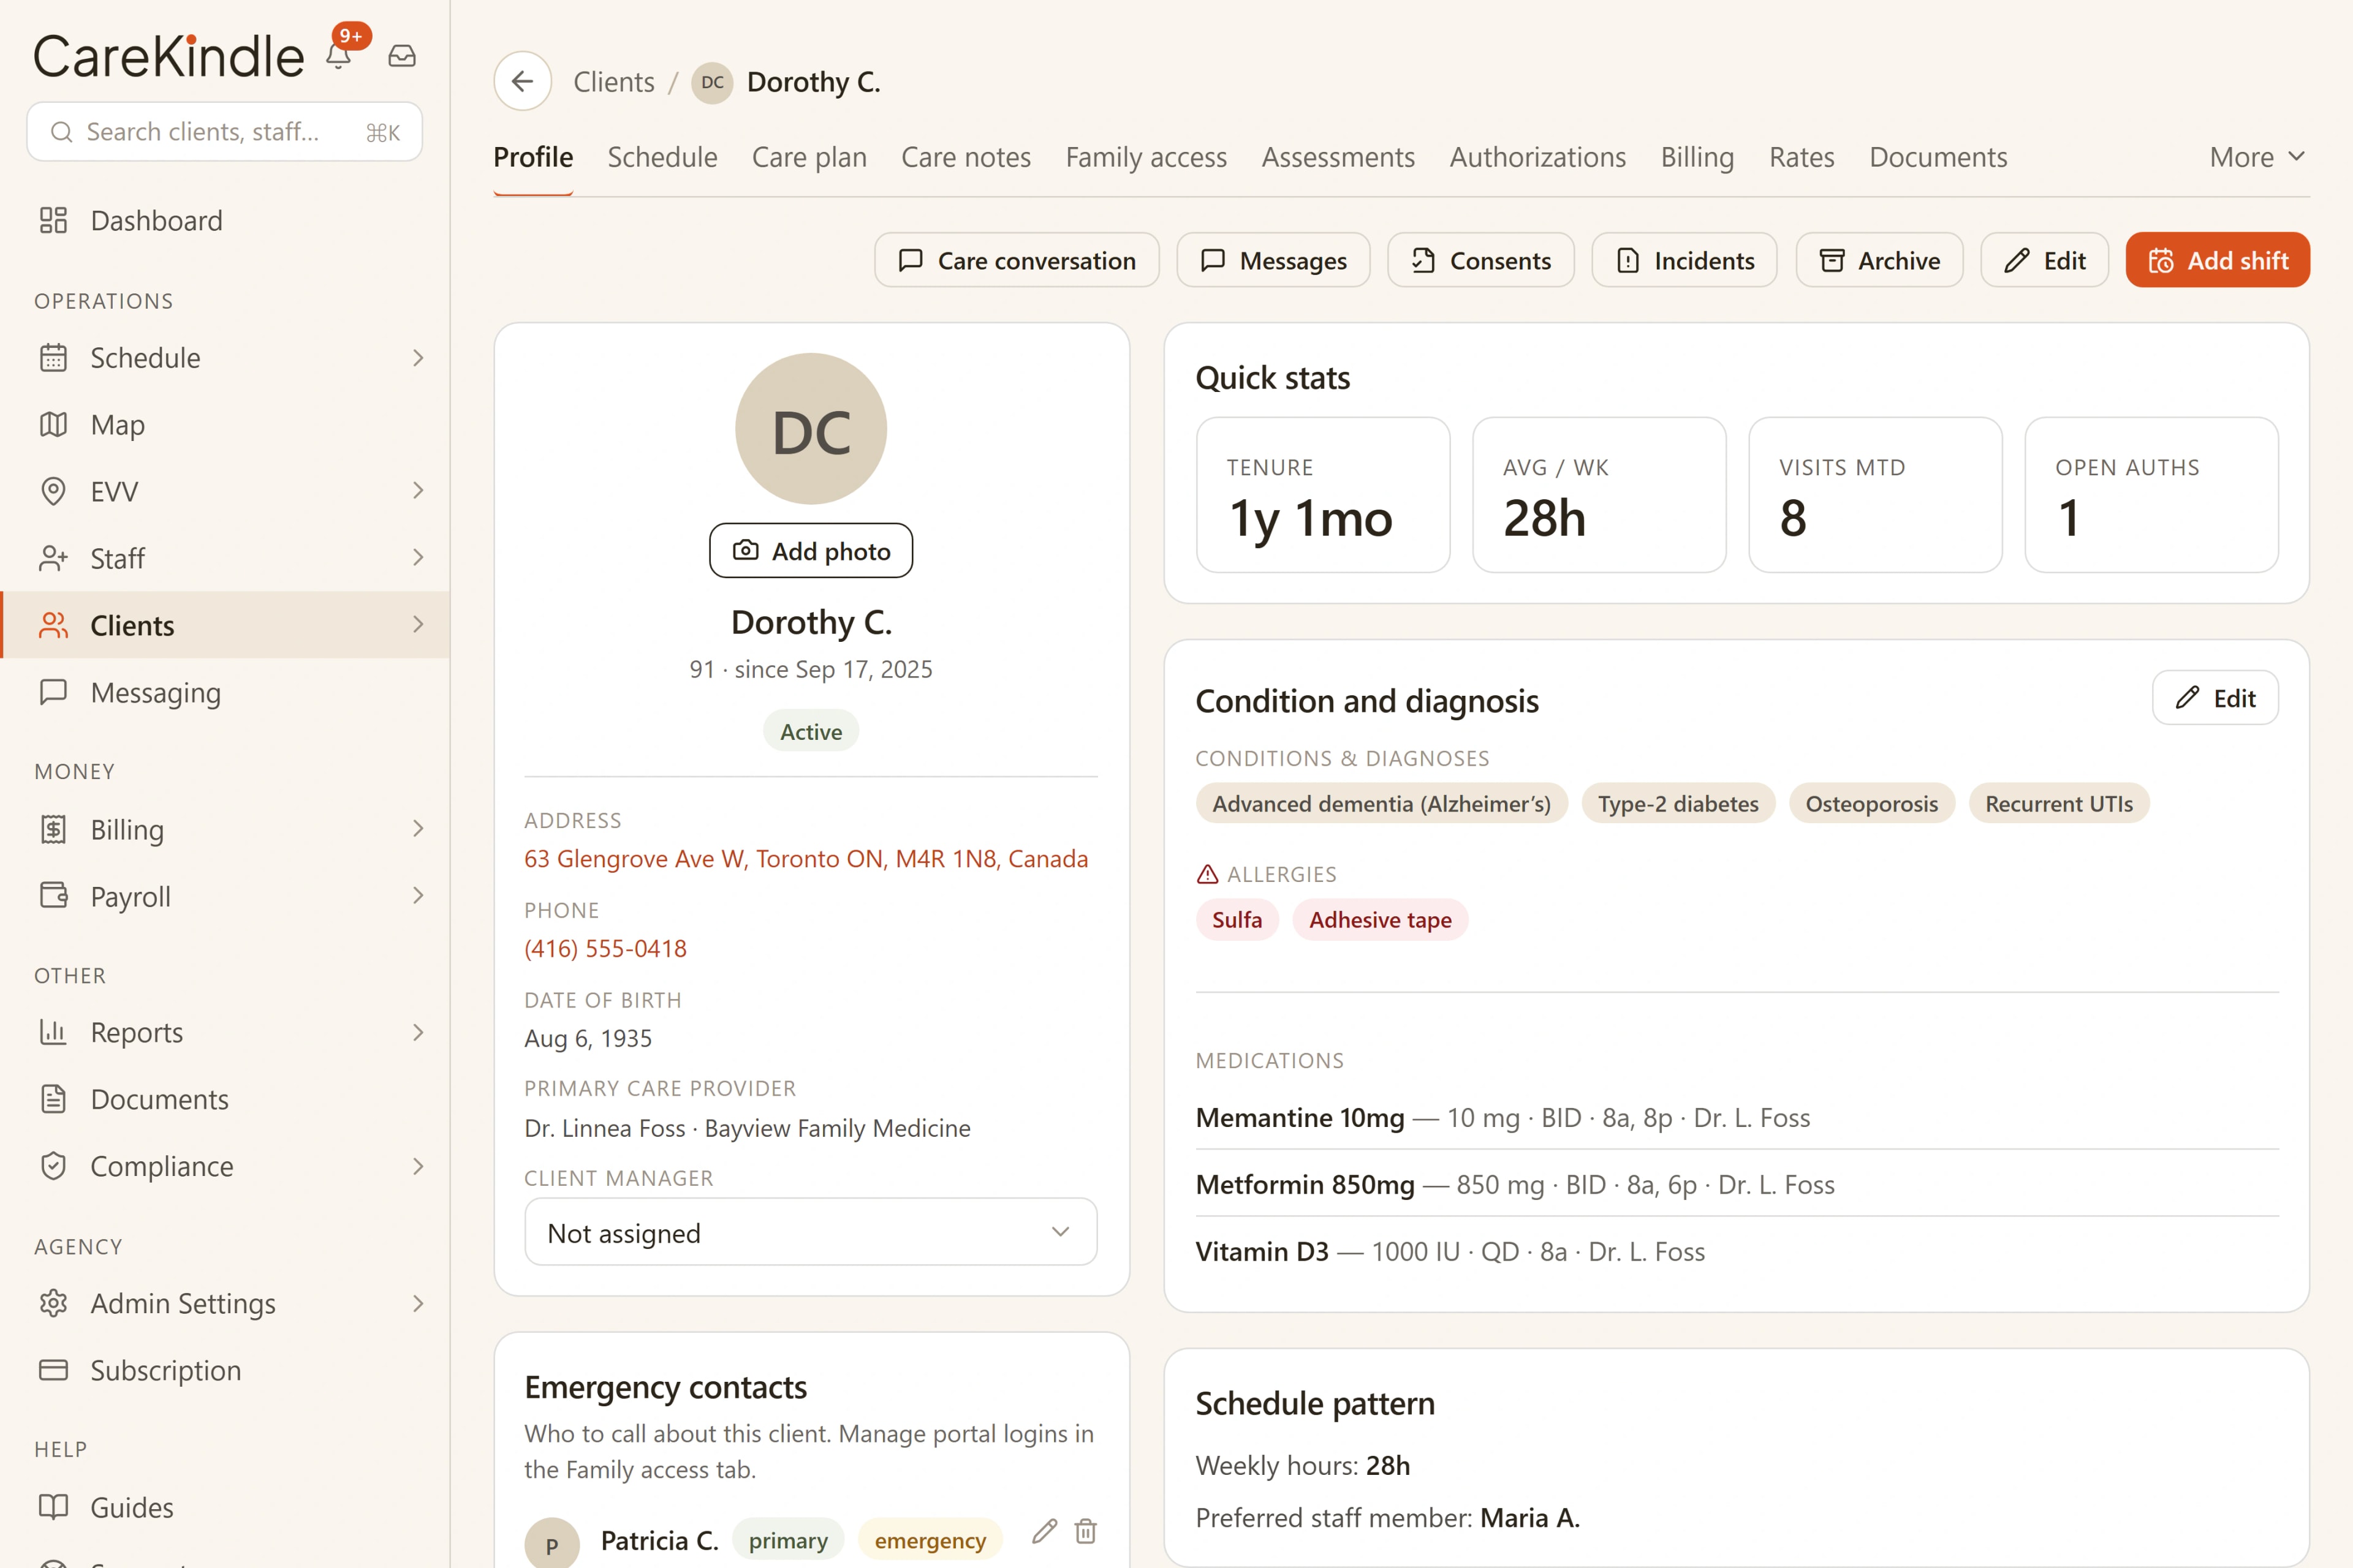The width and height of the screenshot is (2353, 1568).
Task: Expand Staff sidebar chevron
Action: point(418,557)
